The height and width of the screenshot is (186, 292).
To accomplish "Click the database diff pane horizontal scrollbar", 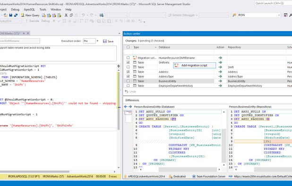I will click(x=188, y=169).
